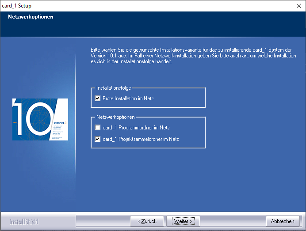Enable card_1 Programmordner im Netz checkbox
306x231 pixels.
98,128
